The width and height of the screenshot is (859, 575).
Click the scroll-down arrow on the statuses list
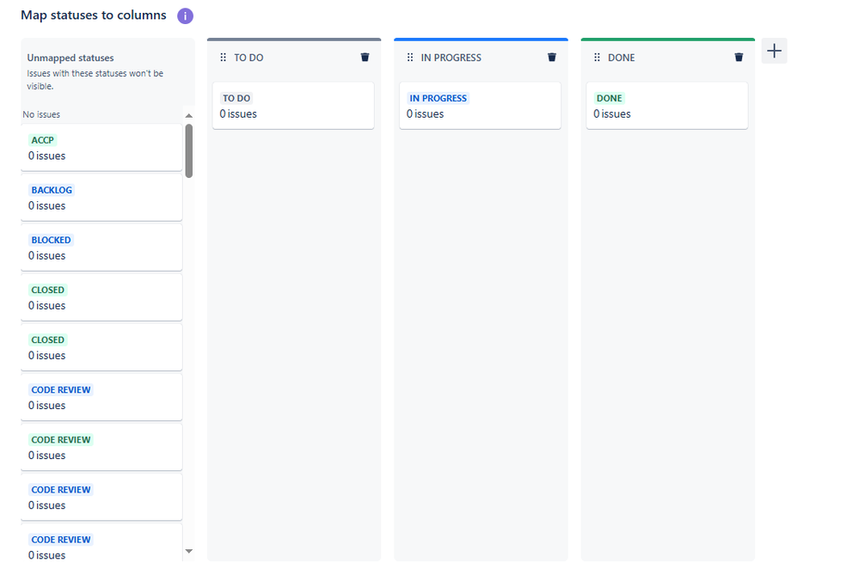(189, 551)
